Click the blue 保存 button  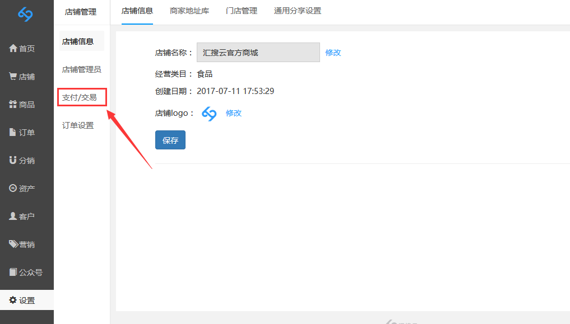170,140
